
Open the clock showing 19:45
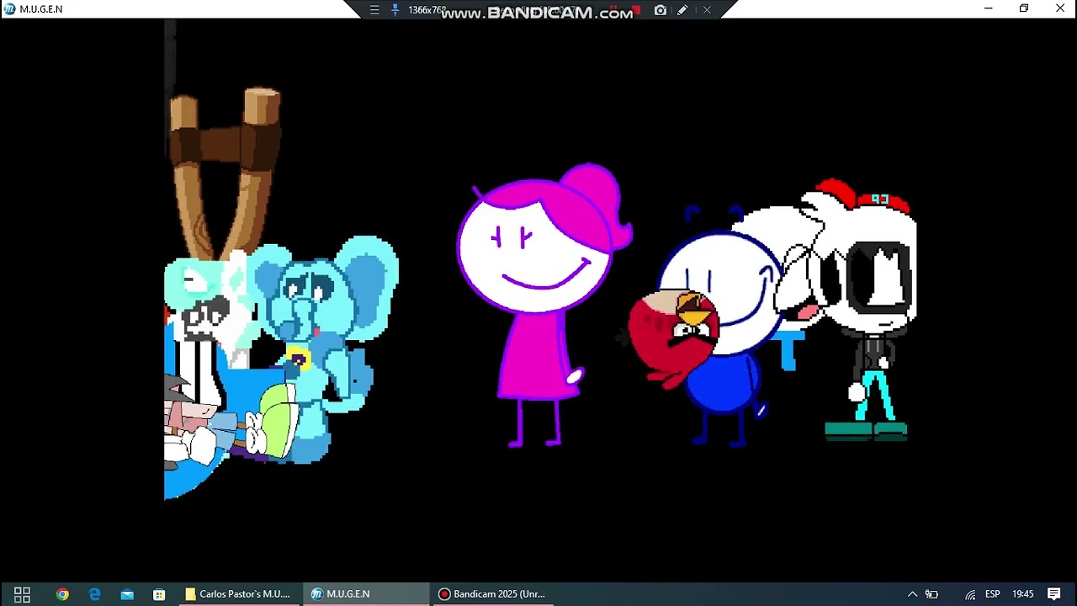pos(1023,594)
